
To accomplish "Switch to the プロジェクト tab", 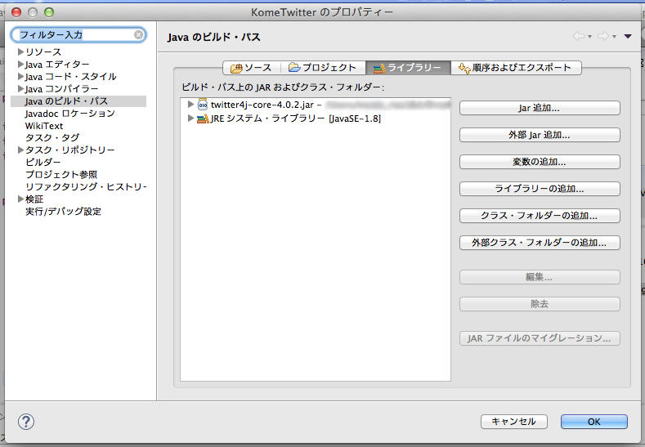I will 323,68.
